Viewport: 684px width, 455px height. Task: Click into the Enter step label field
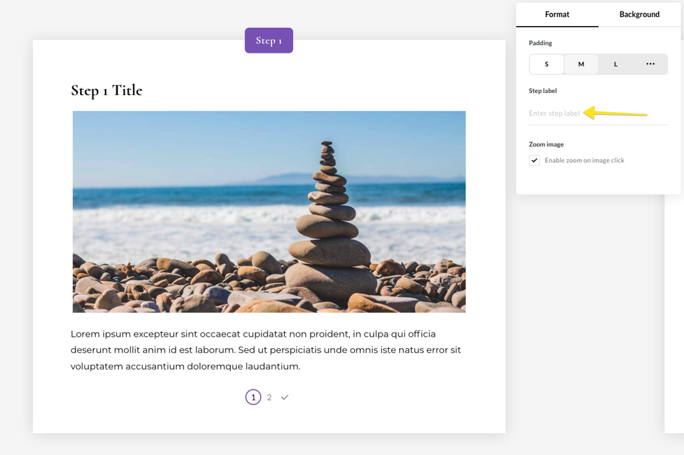coord(554,114)
